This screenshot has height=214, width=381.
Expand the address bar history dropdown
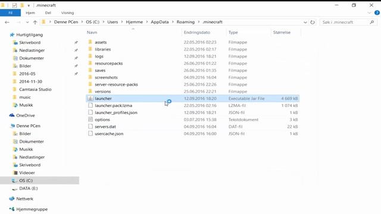point(305,22)
